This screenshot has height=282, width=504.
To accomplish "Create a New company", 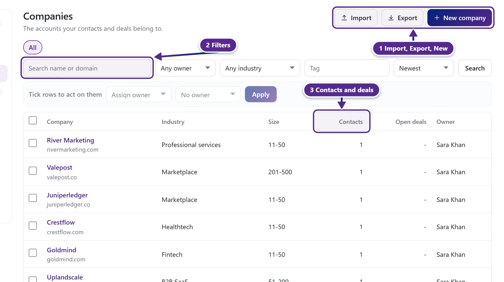I will coord(460,18).
